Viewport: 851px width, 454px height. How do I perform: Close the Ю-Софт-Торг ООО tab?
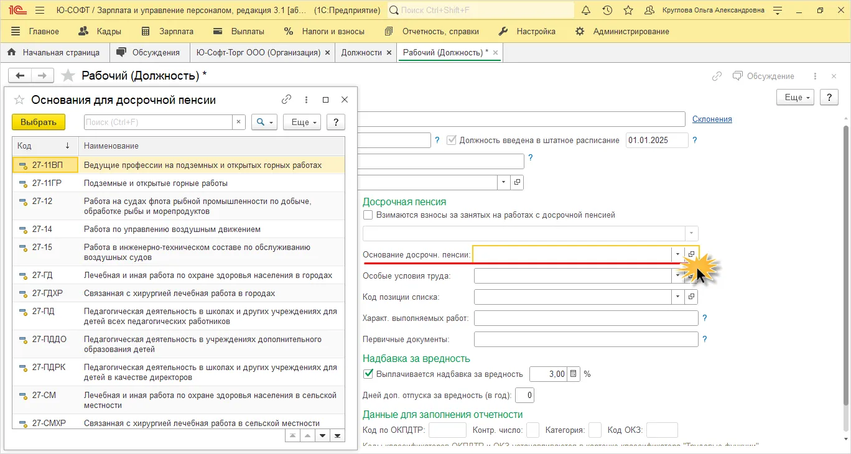(327, 53)
